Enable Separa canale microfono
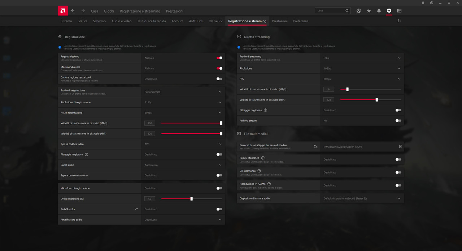Viewport: 462px width, 251px height. coord(219,175)
